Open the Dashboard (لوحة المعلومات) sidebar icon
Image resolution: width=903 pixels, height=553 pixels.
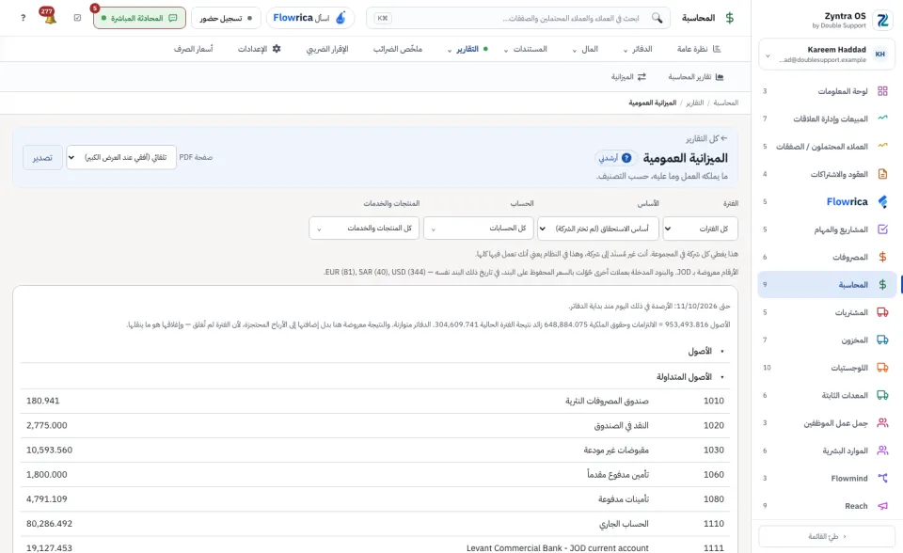point(882,91)
